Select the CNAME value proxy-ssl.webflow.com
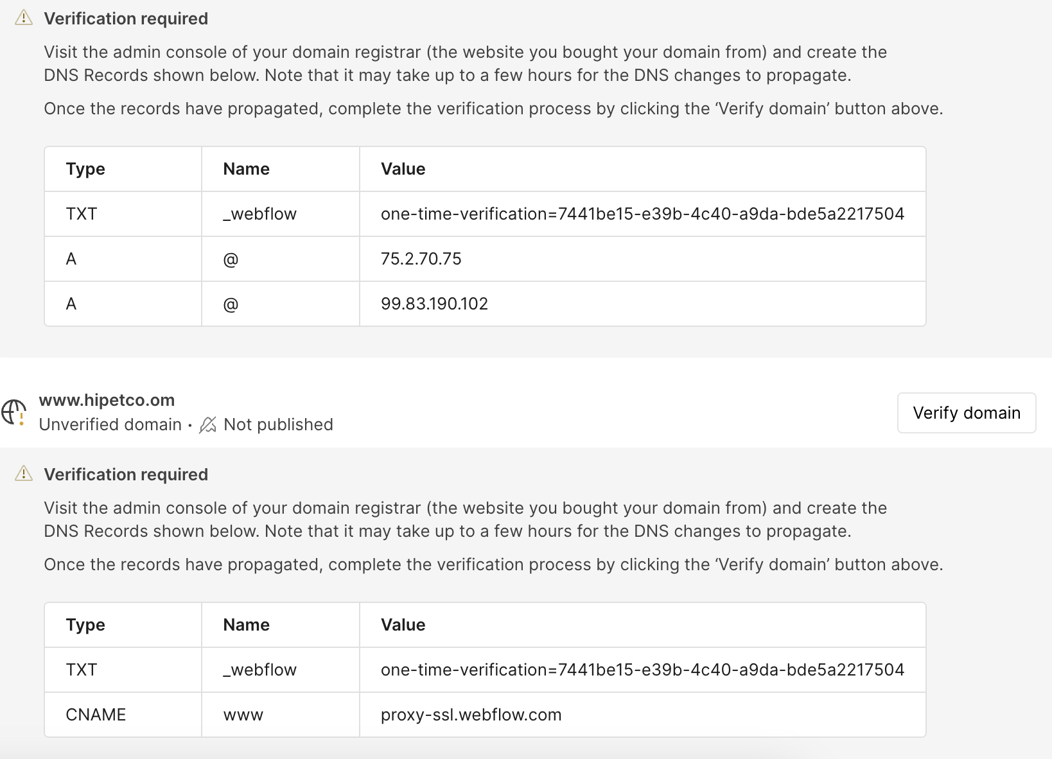This screenshot has height=759, width=1052. [x=471, y=715]
